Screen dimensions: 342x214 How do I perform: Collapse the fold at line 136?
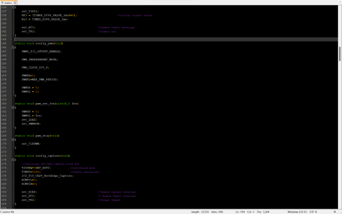(x=13, y=7)
